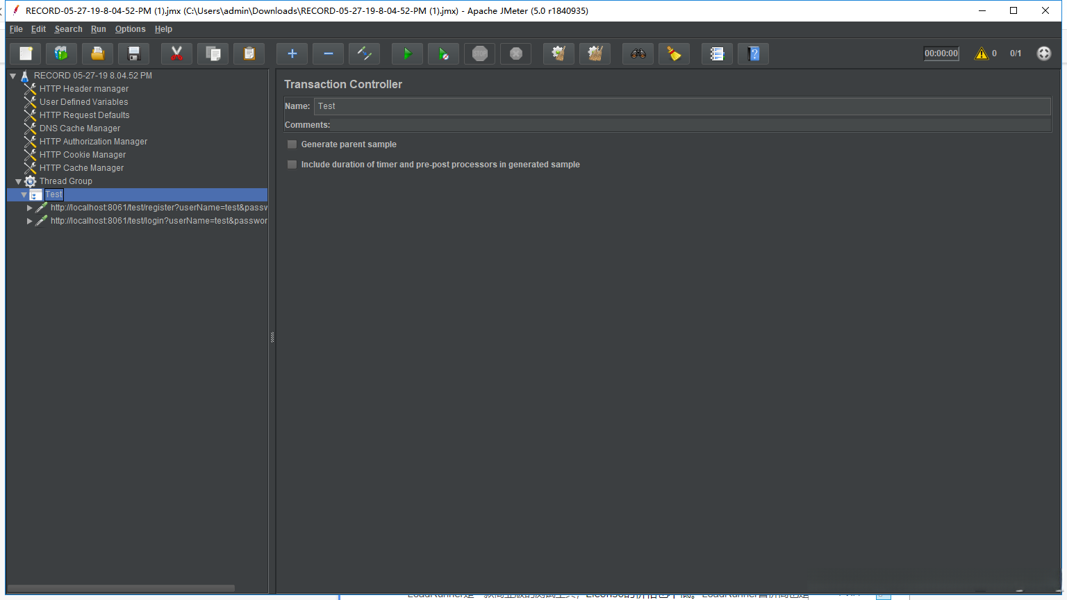The image size is (1067, 600).
Task: Open the Templates icon in toolbar
Action: tap(62, 53)
